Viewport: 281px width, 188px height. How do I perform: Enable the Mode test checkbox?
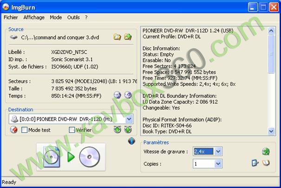[24, 130]
